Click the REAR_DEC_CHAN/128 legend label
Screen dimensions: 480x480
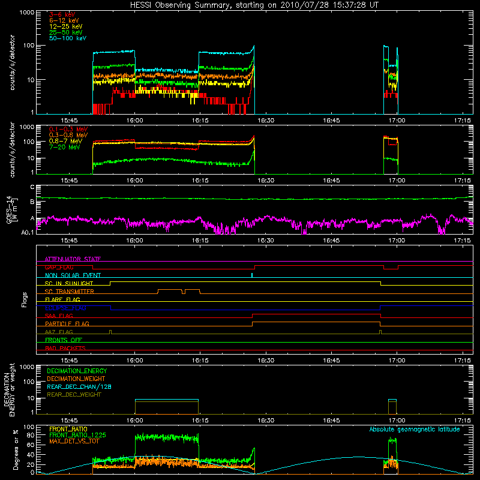click(79, 386)
